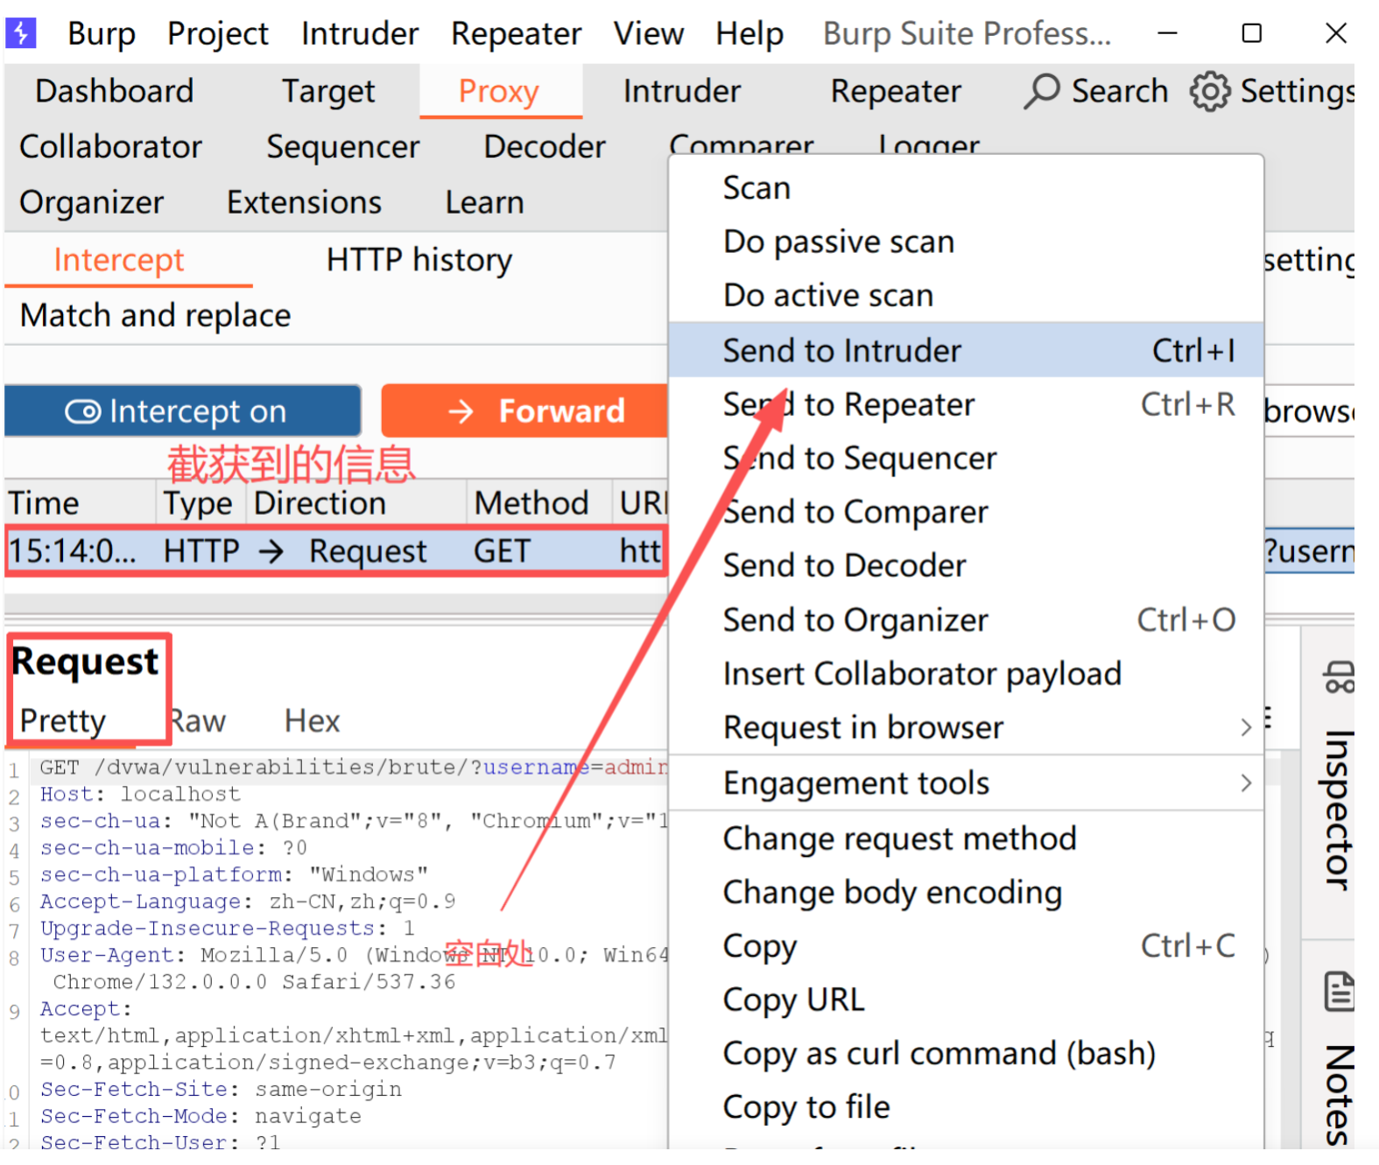The width and height of the screenshot is (1379, 1165).
Task: Toggle the Intercept on button
Action: tap(183, 411)
